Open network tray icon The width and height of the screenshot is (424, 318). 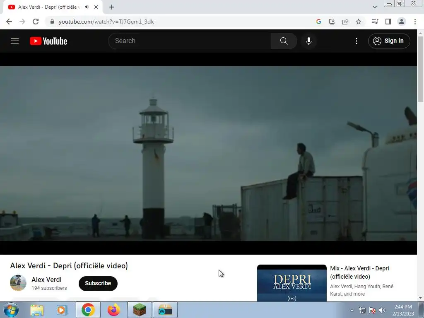click(x=362, y=310)
